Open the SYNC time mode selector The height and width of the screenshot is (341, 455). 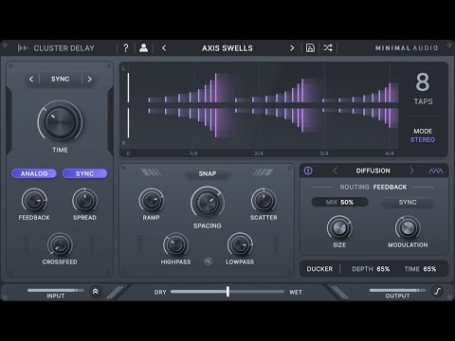[61, 80]
